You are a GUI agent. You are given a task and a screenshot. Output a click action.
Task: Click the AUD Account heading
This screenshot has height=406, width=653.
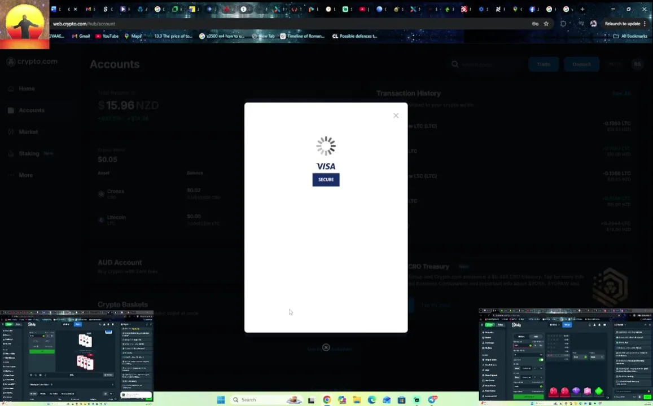pyautogui.click(x=120, y=262)
